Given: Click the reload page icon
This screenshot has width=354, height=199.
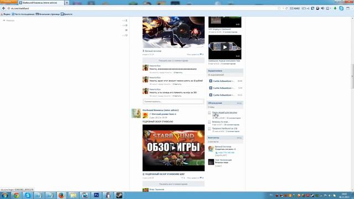Looking at the screenshot, I should coord(287,8).
